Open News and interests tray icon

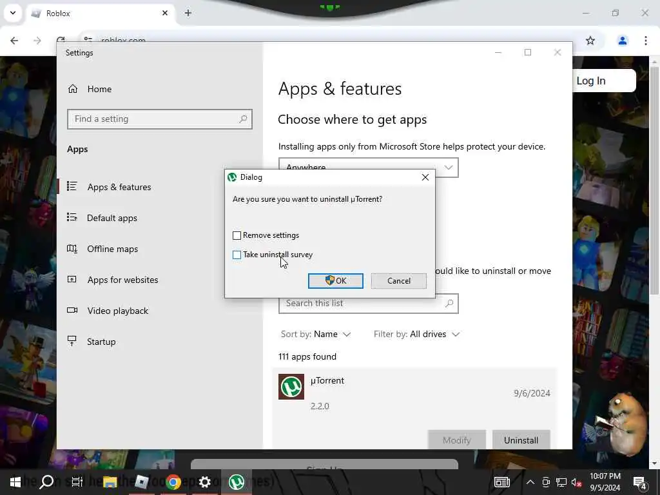(501, 482)
